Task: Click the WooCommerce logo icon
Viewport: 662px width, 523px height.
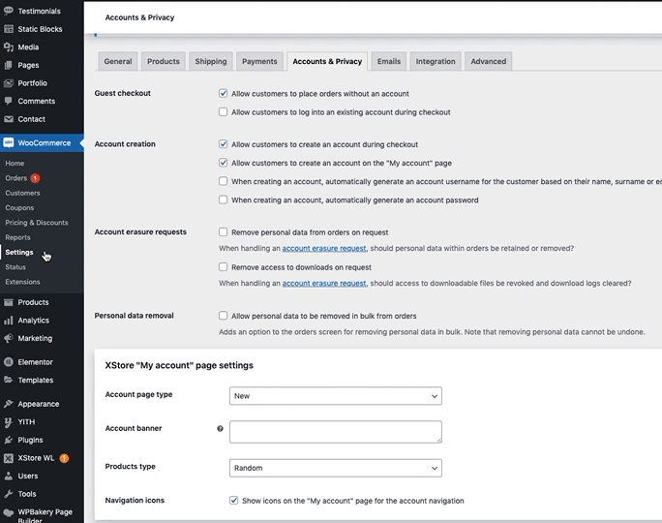Action: click(9, 142)
